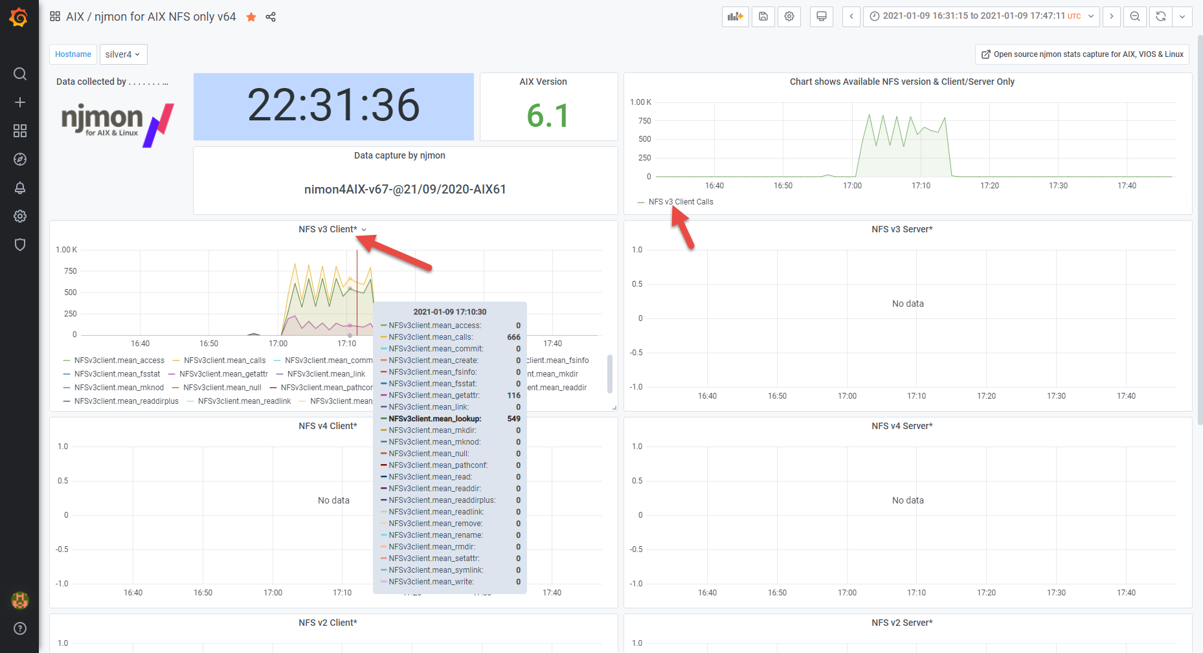
Task: Toggle NFSv3client.mean_link legend series
Action: [326, 374]
